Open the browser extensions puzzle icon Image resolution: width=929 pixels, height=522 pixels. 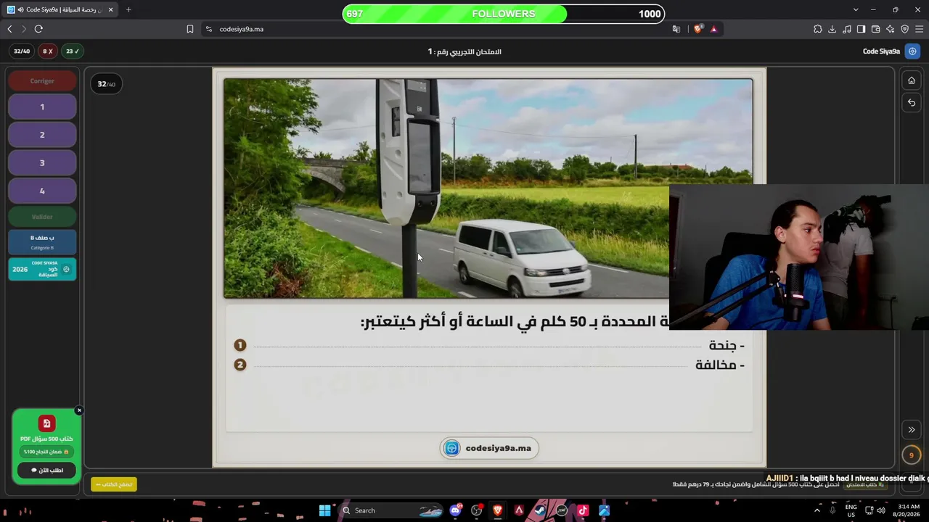(818, 29)
